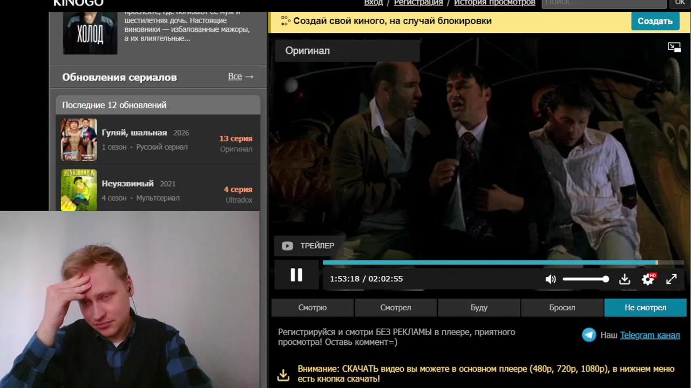691x388 pixels.
Task: Click the download icon in player controls
Action: (x=625, y=279)
